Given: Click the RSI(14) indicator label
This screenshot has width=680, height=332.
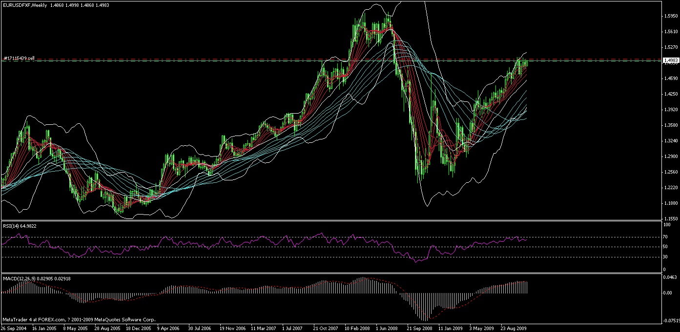Looking at the screenshot, I should tap(20, 226).
